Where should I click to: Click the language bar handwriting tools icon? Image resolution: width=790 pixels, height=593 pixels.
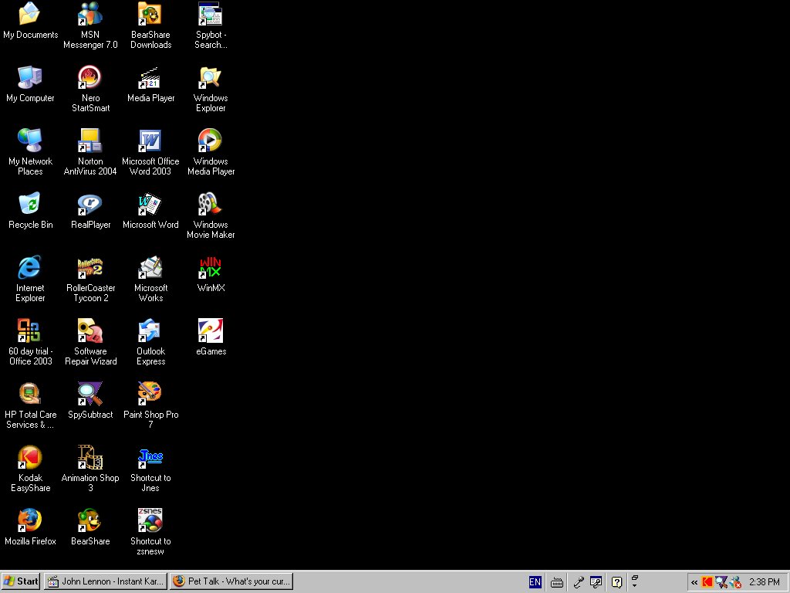pyautogui.click(x=596, y=582)
